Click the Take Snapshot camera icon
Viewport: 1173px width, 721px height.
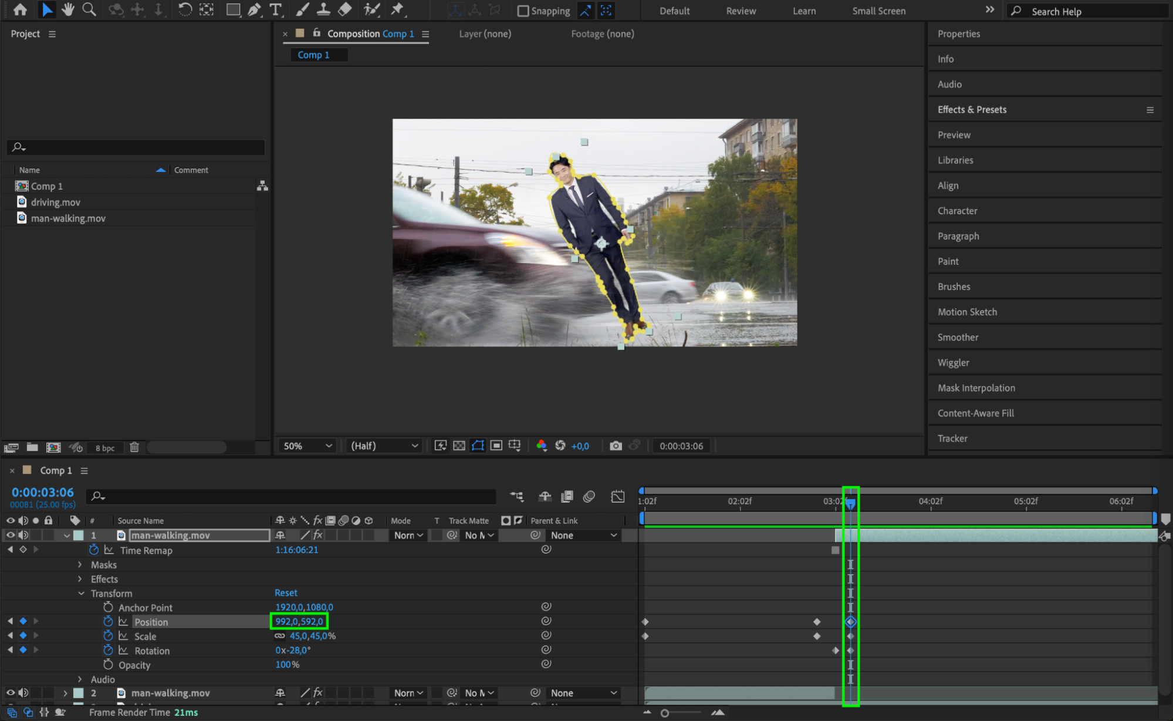(x=616, y=446)
